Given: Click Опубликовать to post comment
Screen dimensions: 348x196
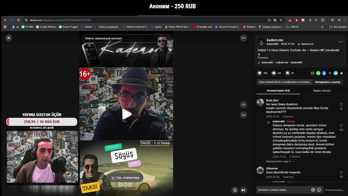Looking at the screenshot, I should pyautogui.click(x=334, y=190).
